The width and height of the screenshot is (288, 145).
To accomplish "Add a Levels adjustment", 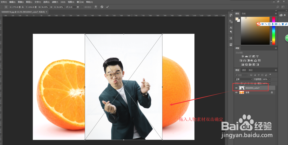I will pyautogui.click(x=247, y=57).
